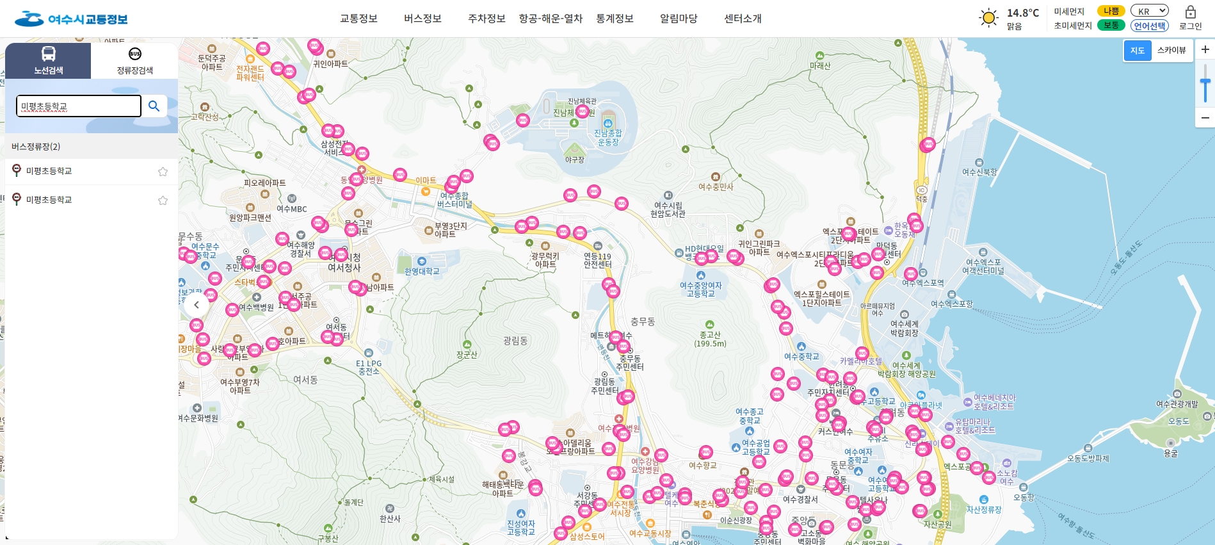Click the 여수엑스포역 map label
The width and height of the screenshot is (1215, 545).
(x=923, y=282)
